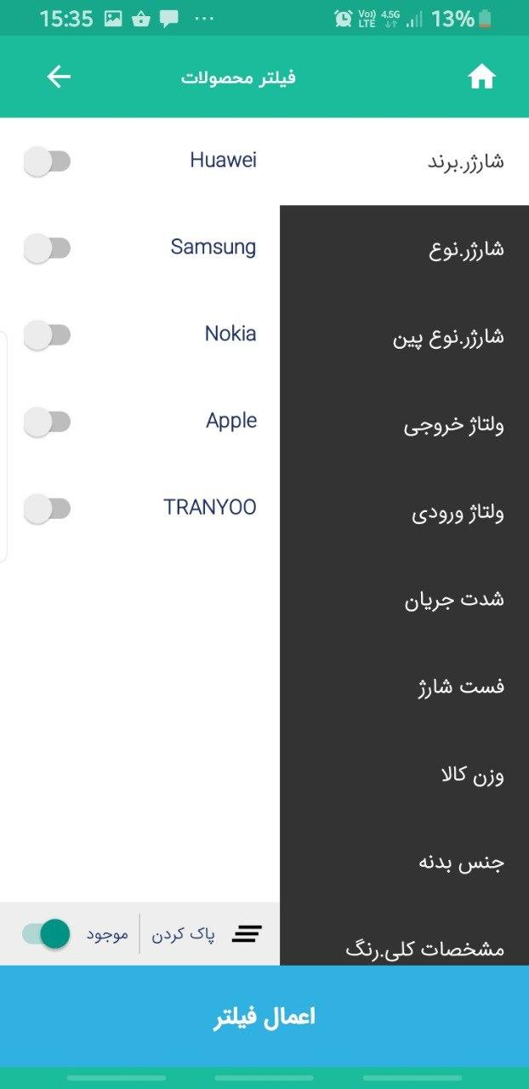Tap the chat bubble notification icon
Screen dimensions: 529x1089
[169, 18]
